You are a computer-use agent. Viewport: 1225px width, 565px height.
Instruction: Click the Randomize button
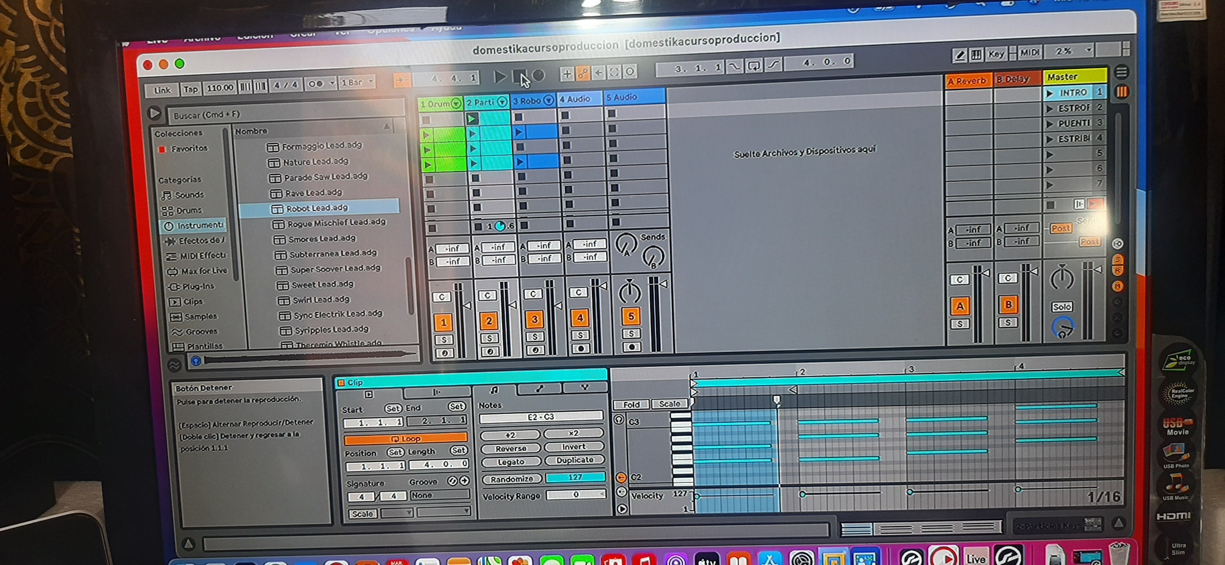(512, 479)
